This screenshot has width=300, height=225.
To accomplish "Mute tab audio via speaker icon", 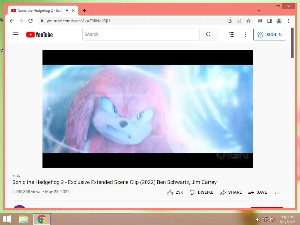I will (67, 11).
